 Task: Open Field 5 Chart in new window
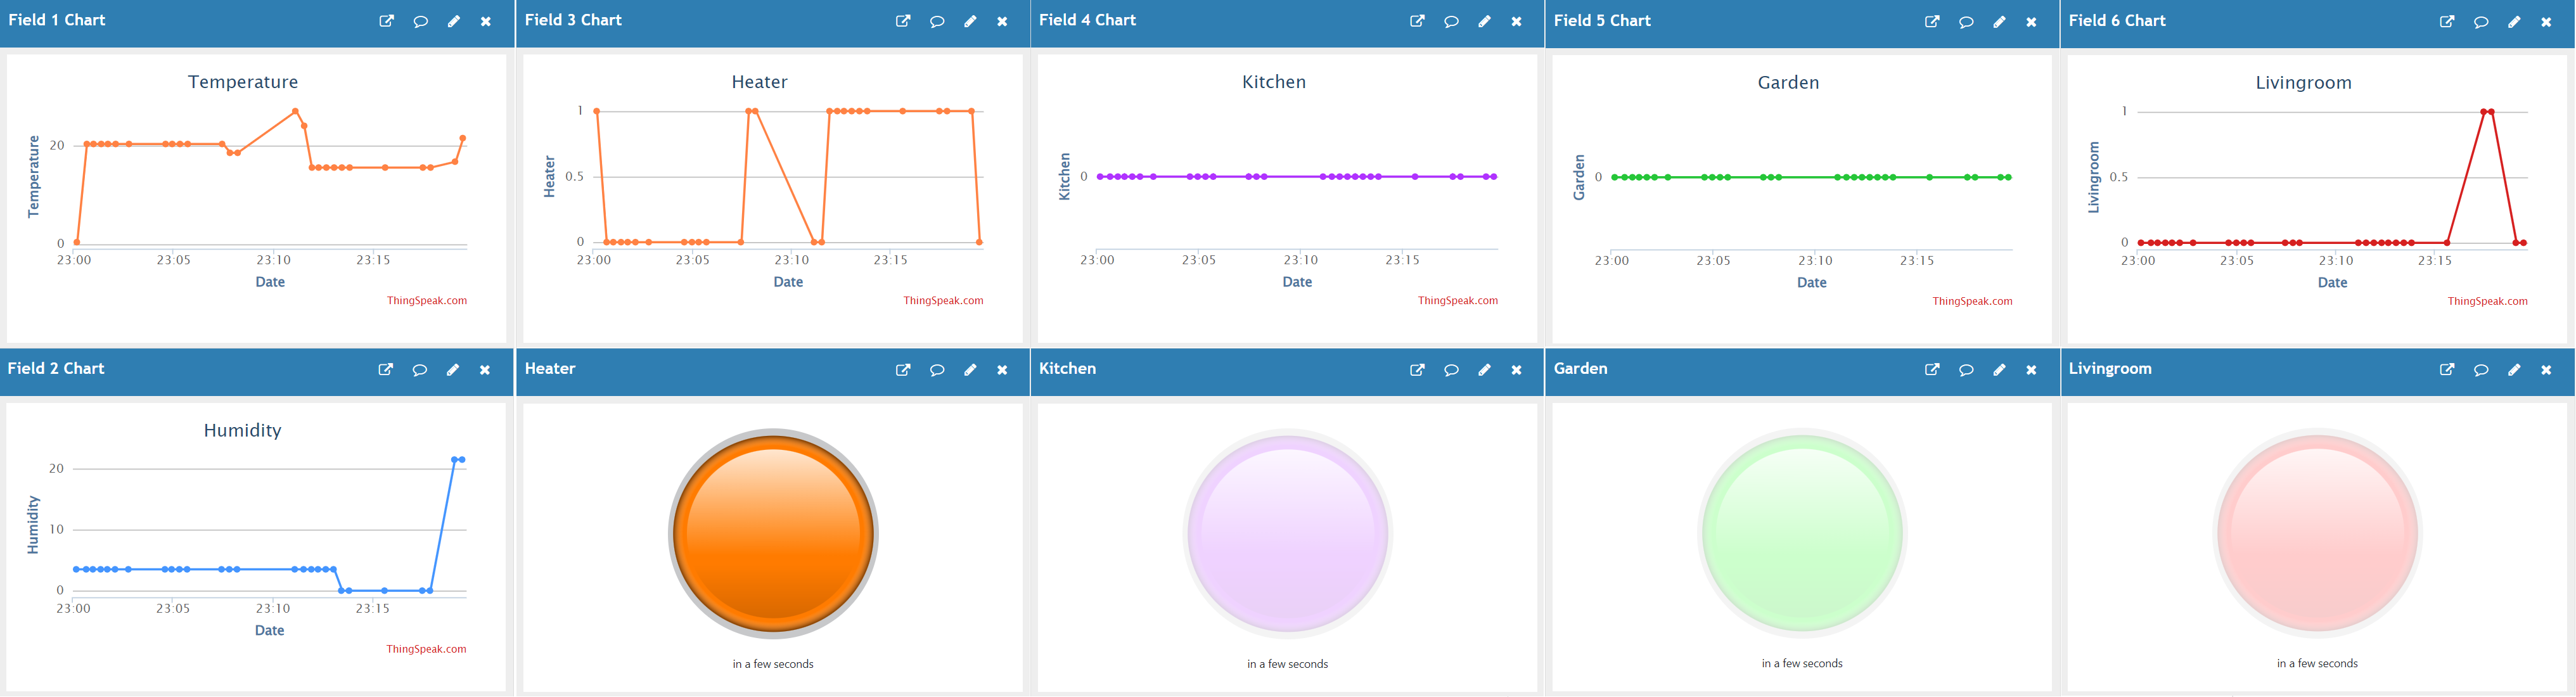coord(1932,21)
